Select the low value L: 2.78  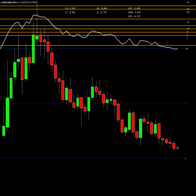tap(102, 13)
